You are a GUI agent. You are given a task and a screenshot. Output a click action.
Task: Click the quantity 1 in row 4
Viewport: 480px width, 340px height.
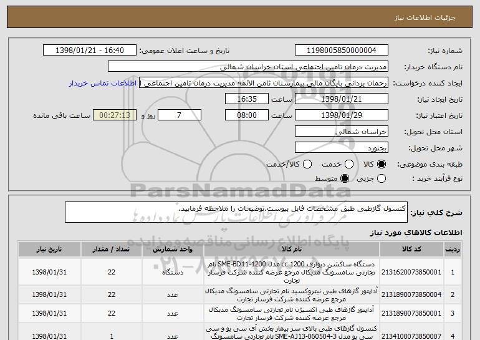pos(112,336)
